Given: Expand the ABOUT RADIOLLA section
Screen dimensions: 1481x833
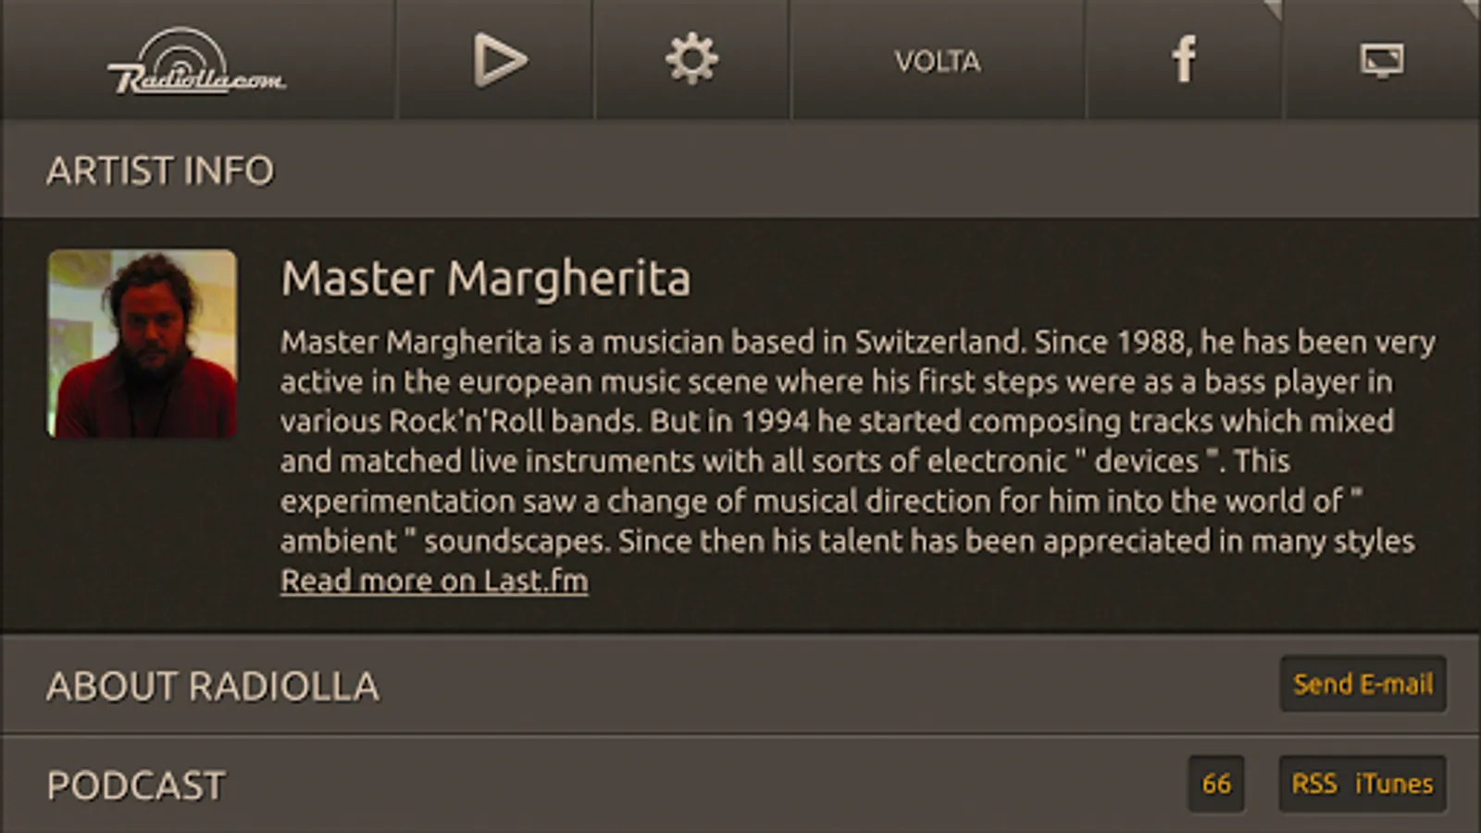Looking at the screenshot, I should [x=213, y=687].
